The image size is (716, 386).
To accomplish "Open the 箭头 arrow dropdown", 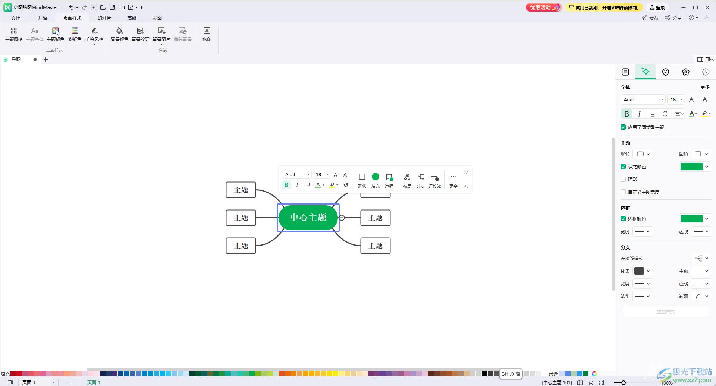I will [x=643, y=296].
